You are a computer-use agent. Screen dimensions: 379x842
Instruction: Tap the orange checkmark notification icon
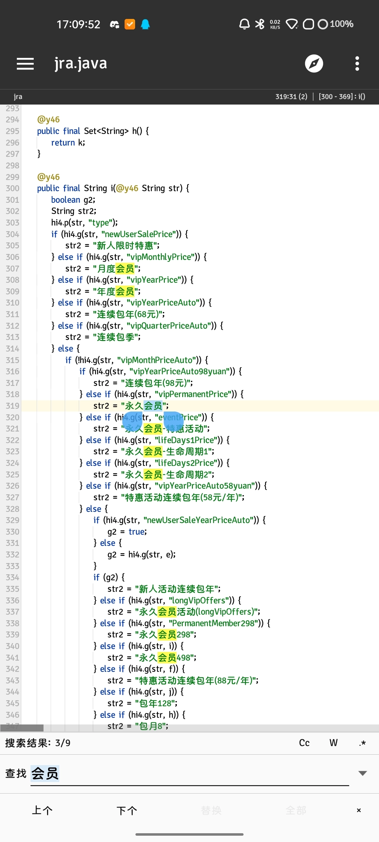[130, 24]
